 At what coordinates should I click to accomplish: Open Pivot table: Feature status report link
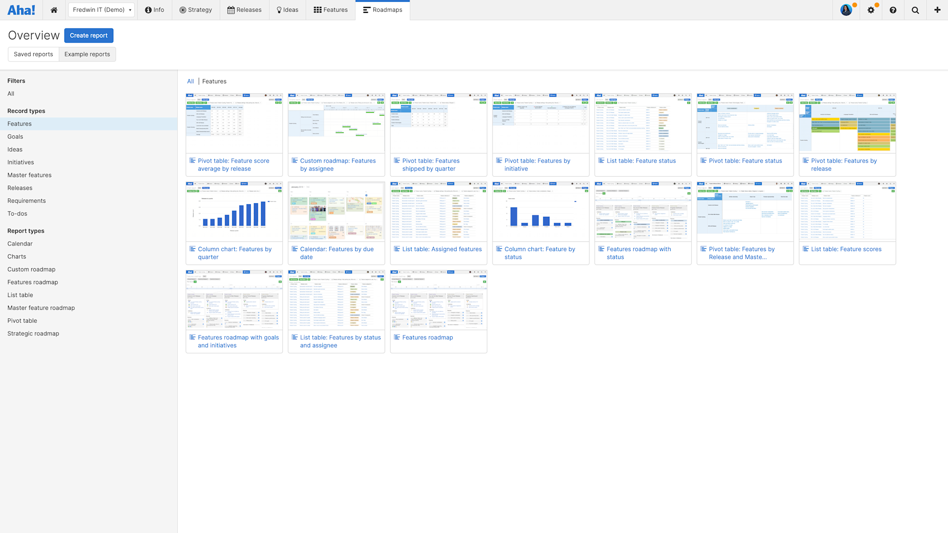tap(745, 161)
